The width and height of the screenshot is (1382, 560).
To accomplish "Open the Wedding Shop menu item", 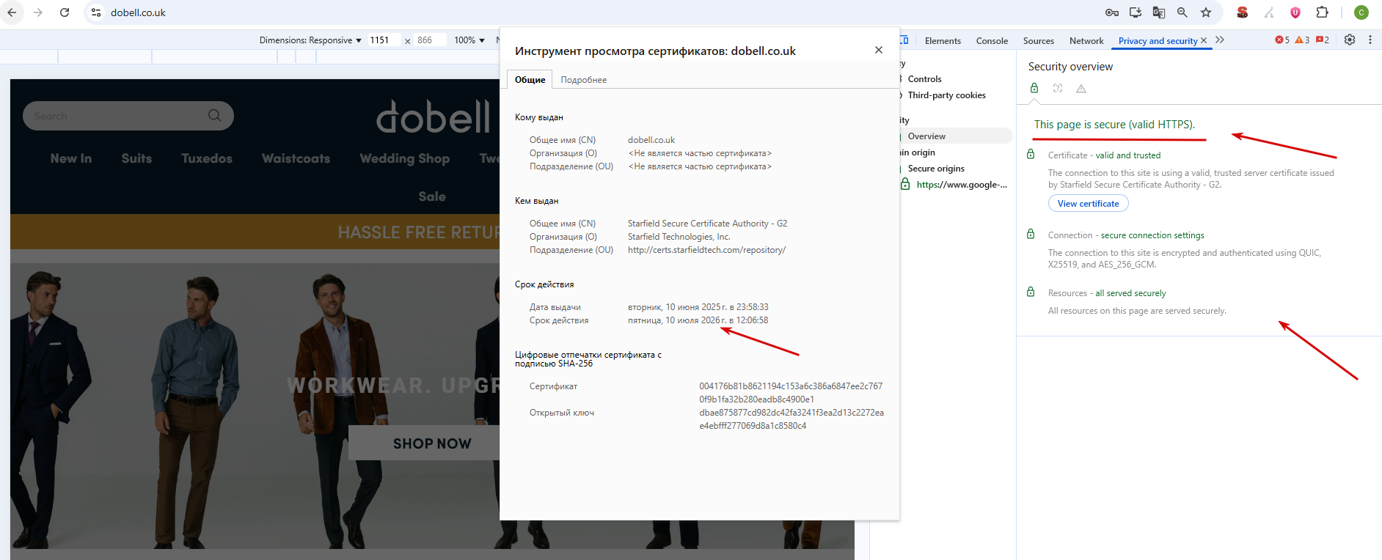I will point(404,158).
